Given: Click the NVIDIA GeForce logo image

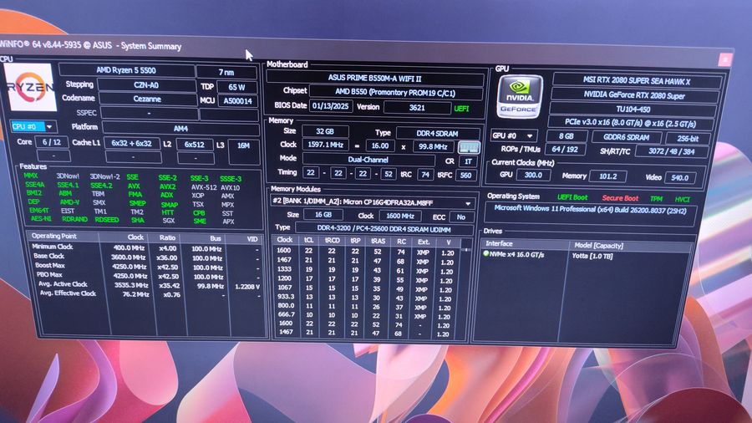Looking at the screenshot, I should [519, 97].
